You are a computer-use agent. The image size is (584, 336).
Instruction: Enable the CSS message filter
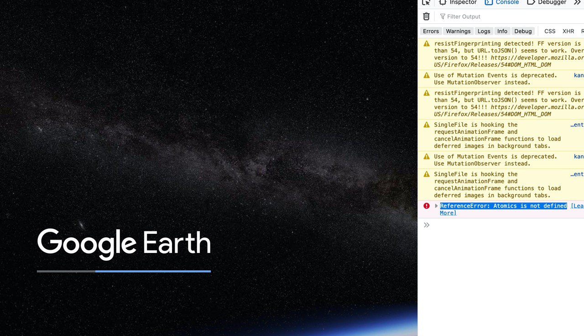tap(550, 31)
